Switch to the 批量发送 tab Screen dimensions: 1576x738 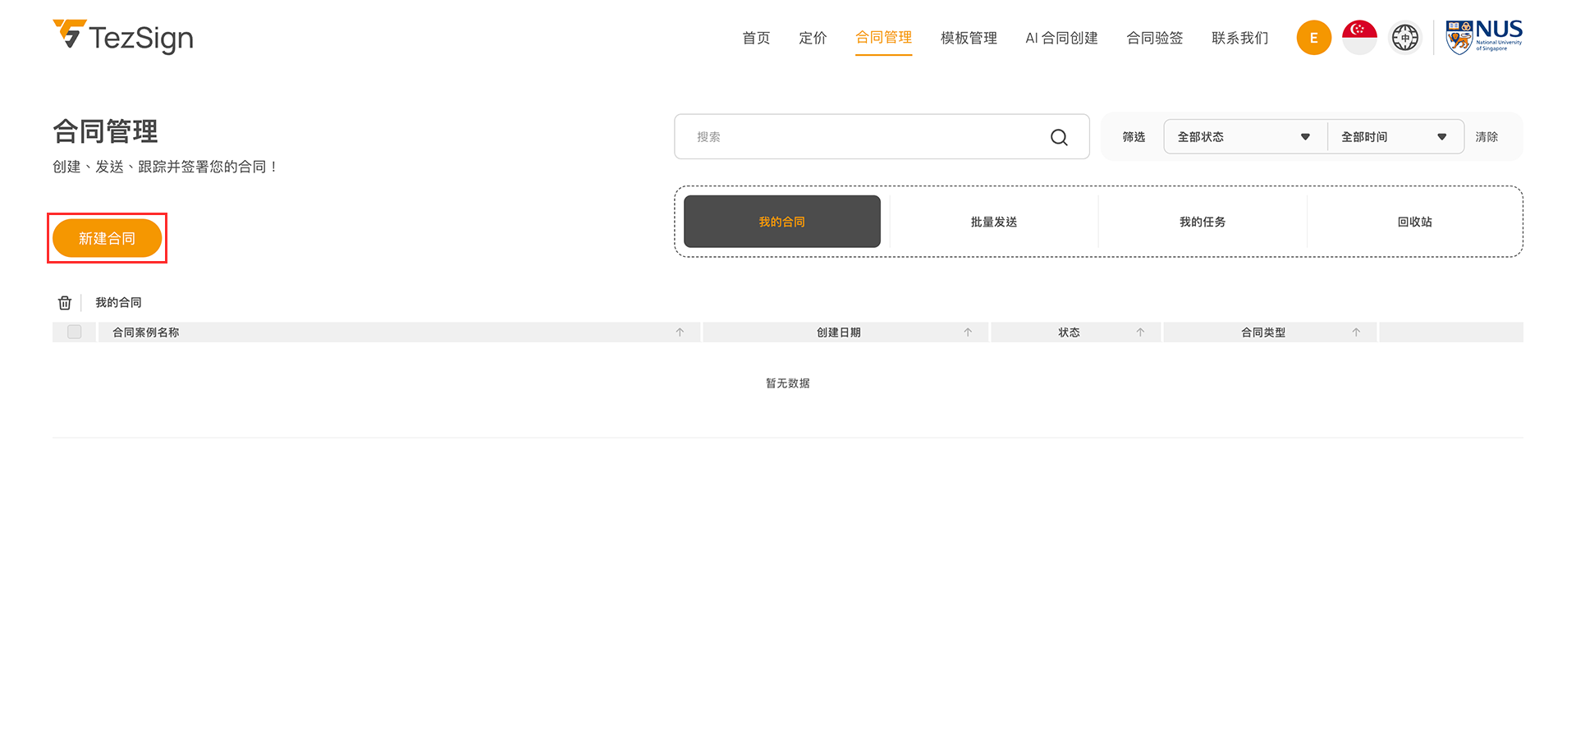click(993, 222)
